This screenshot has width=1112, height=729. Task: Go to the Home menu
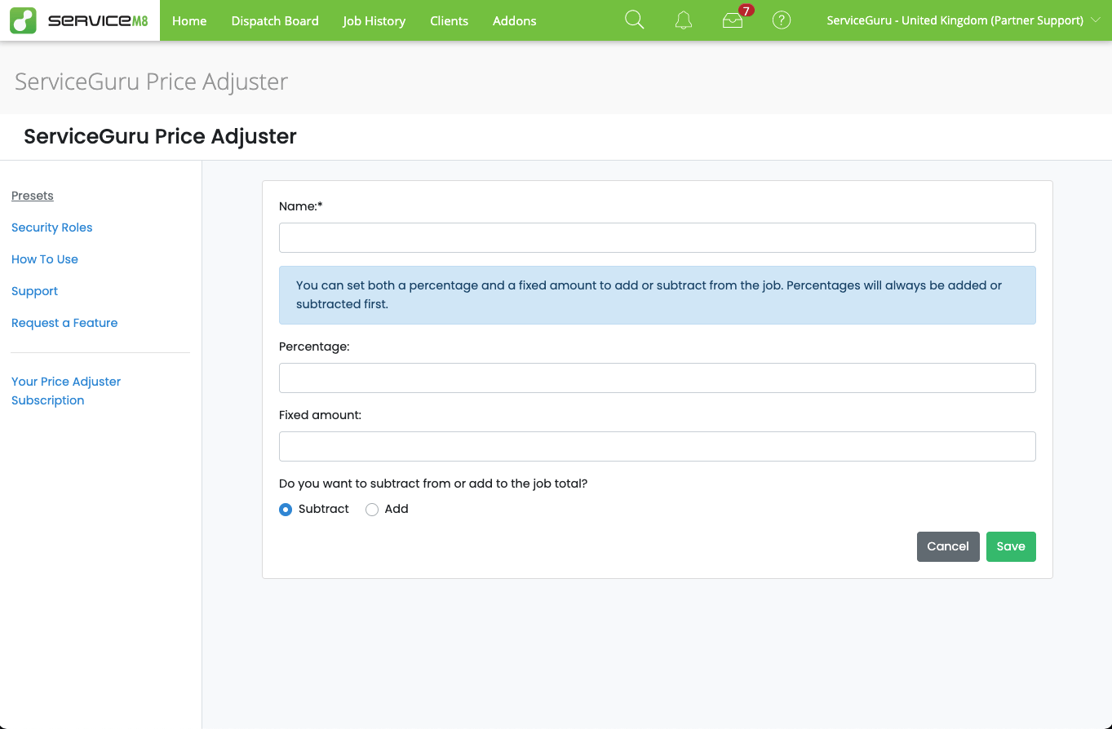coord(189,20)
